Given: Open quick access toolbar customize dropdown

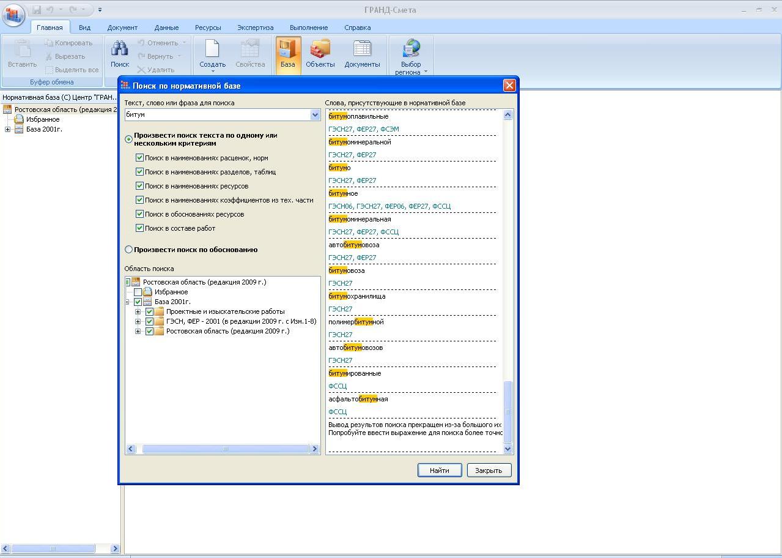Looking at the screenshot, I should pyautogui.click(x=100, y=10).
